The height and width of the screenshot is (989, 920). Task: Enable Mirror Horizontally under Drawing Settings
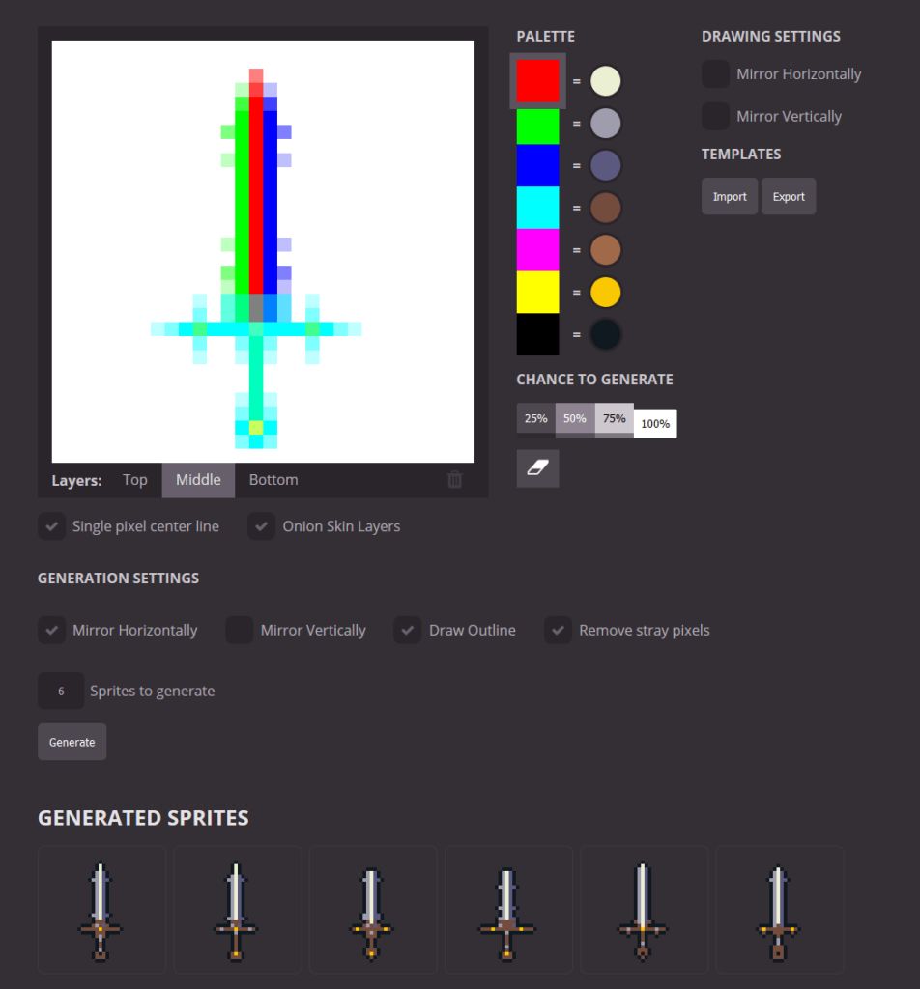pyautogui.click(x=715, y=73)
